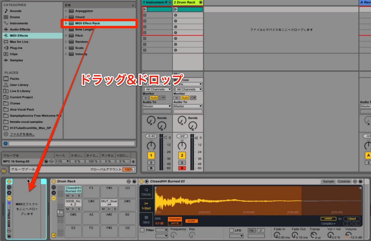Open the Complex warp mode dropdown
Image resolution: width=371 pixels, height=241 pixels.
(328, 224)
